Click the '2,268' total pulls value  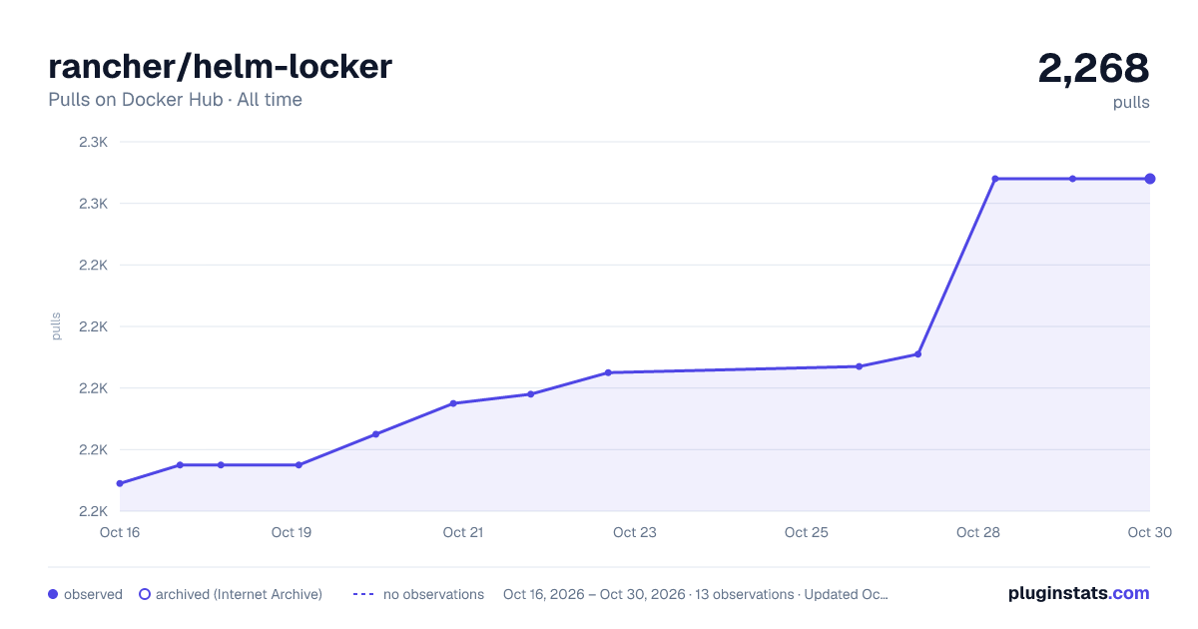click(1093, 68)
